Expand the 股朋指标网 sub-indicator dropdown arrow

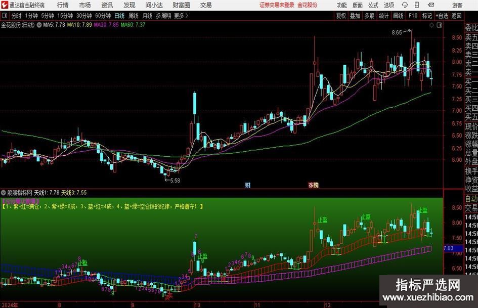coord(4,193)
